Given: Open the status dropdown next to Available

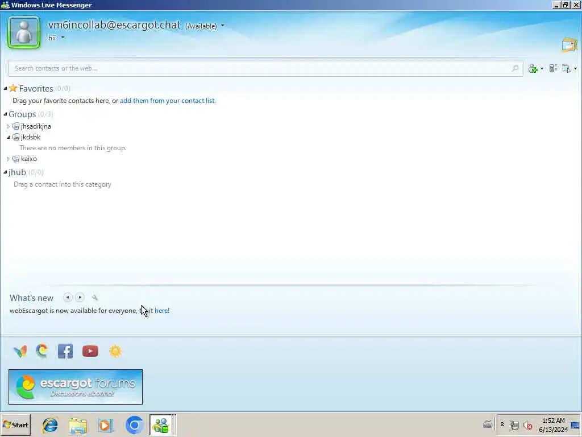Looking at the screenshot, I should [x=222, y=26].
